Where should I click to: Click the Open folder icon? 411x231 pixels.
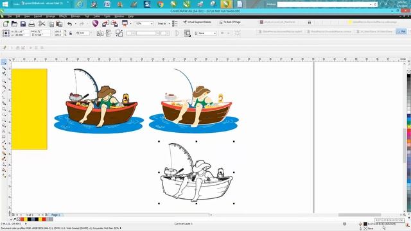tap(14, 24)
